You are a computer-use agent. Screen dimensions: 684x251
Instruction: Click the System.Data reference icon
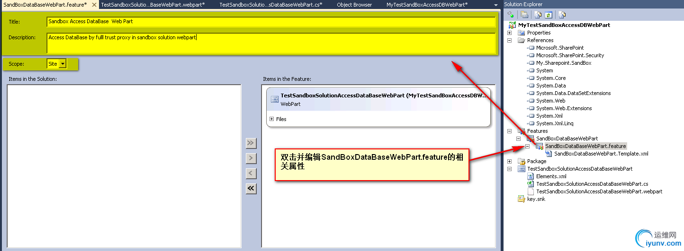pos(531,86)
